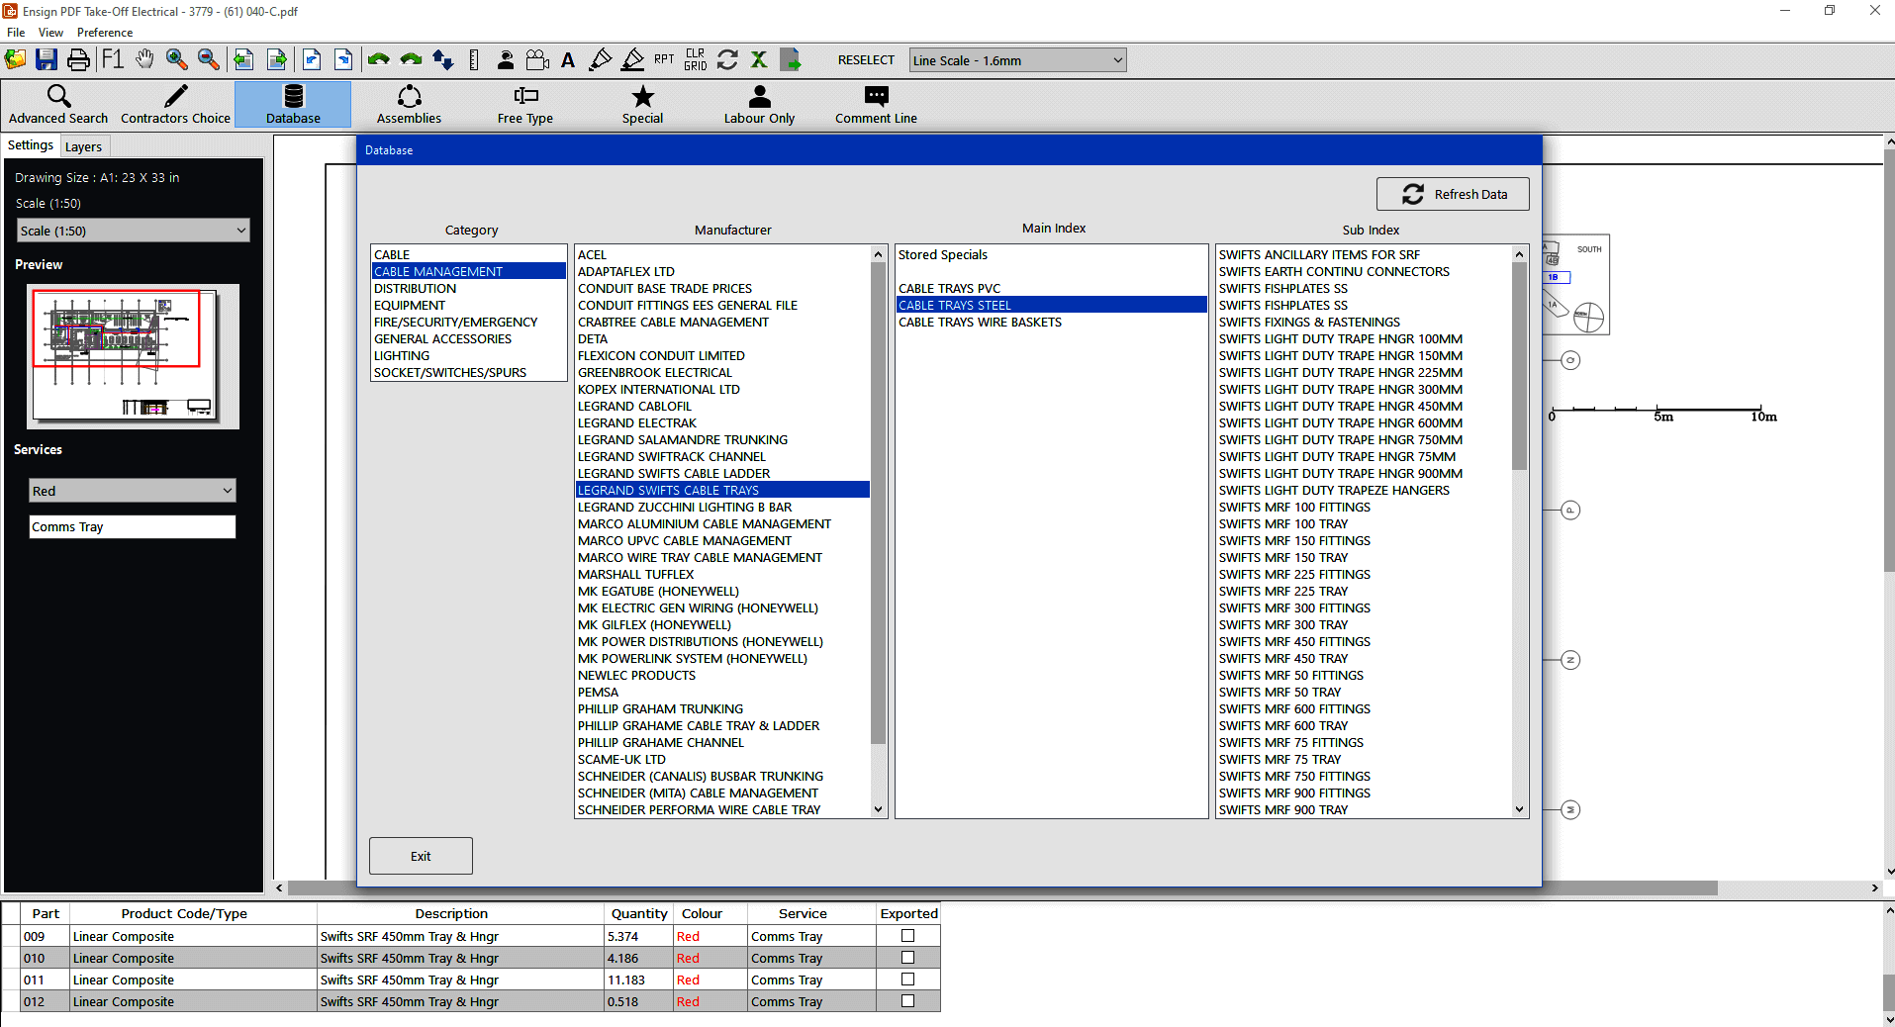Viewport: 1895px width, 1027px height.
Task: Switch to the Layers tab
Action: [83, 146]
